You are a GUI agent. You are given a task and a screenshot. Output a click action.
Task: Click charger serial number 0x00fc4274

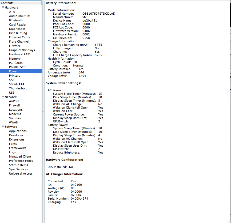point(79,199)
